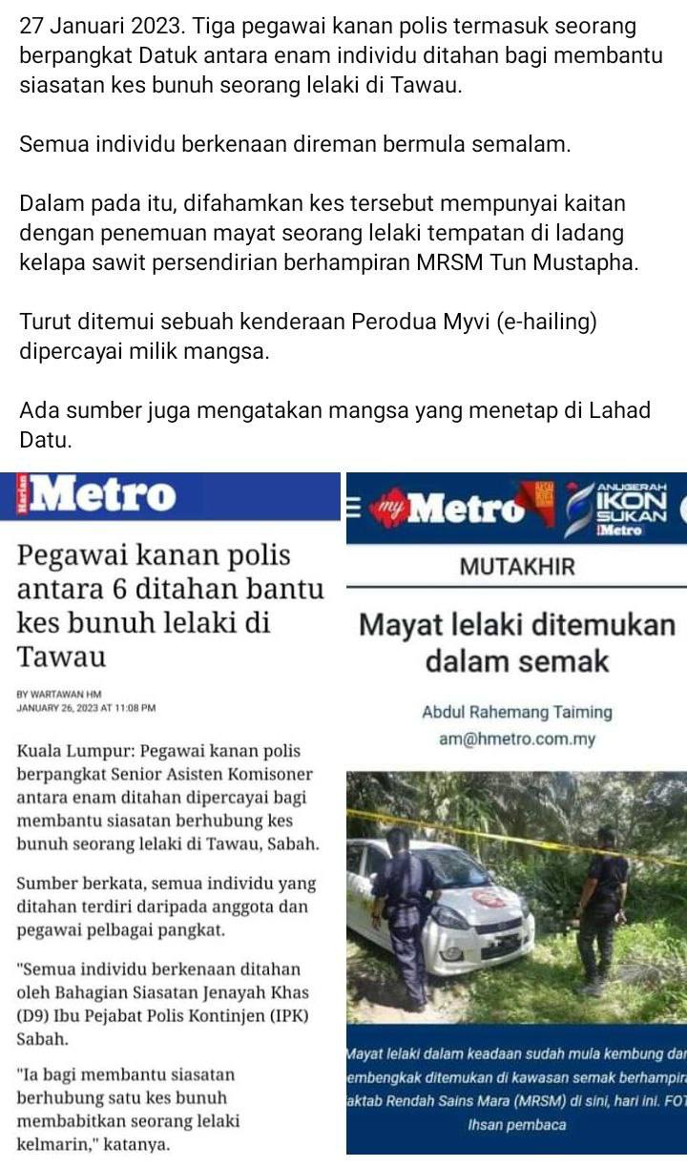
Task: Select the MUTAKHIR section tab
Action: (x=517, y=567)
